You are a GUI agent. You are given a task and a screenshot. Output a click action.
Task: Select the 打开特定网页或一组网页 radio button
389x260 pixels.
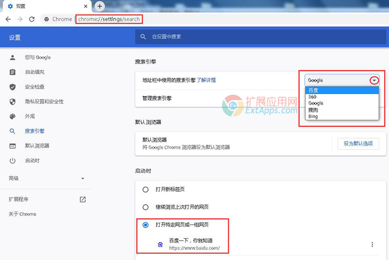pyautogui.click(x=146, y=225)
